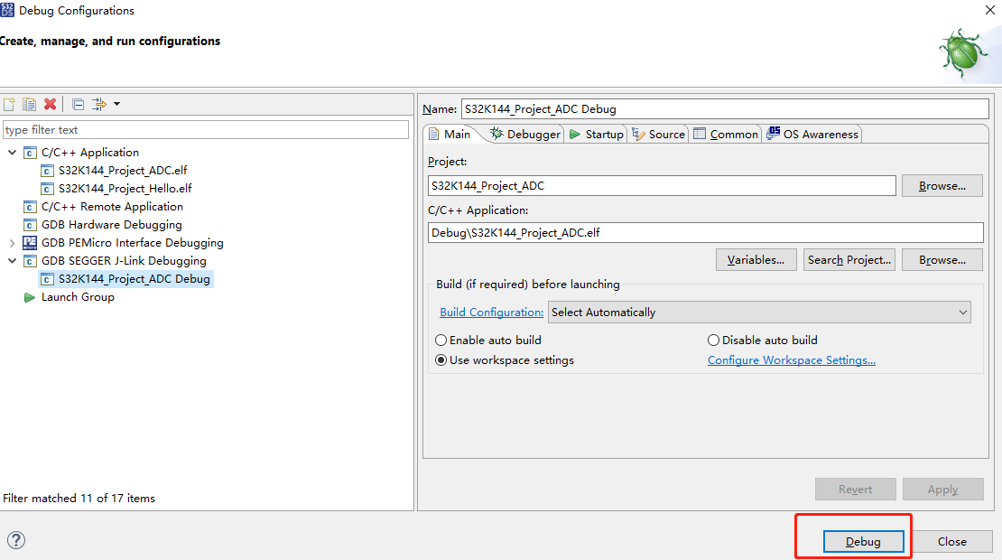Image resolution: width=1002 pixels, height=560 pixels.
Task: Click the Project input field
Action: click(x=662, y=186)
